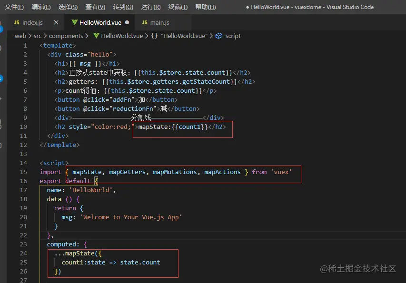Click the {{ msg }} interpolation on line 3
This screenshot has width=406, height=283.
85,64
